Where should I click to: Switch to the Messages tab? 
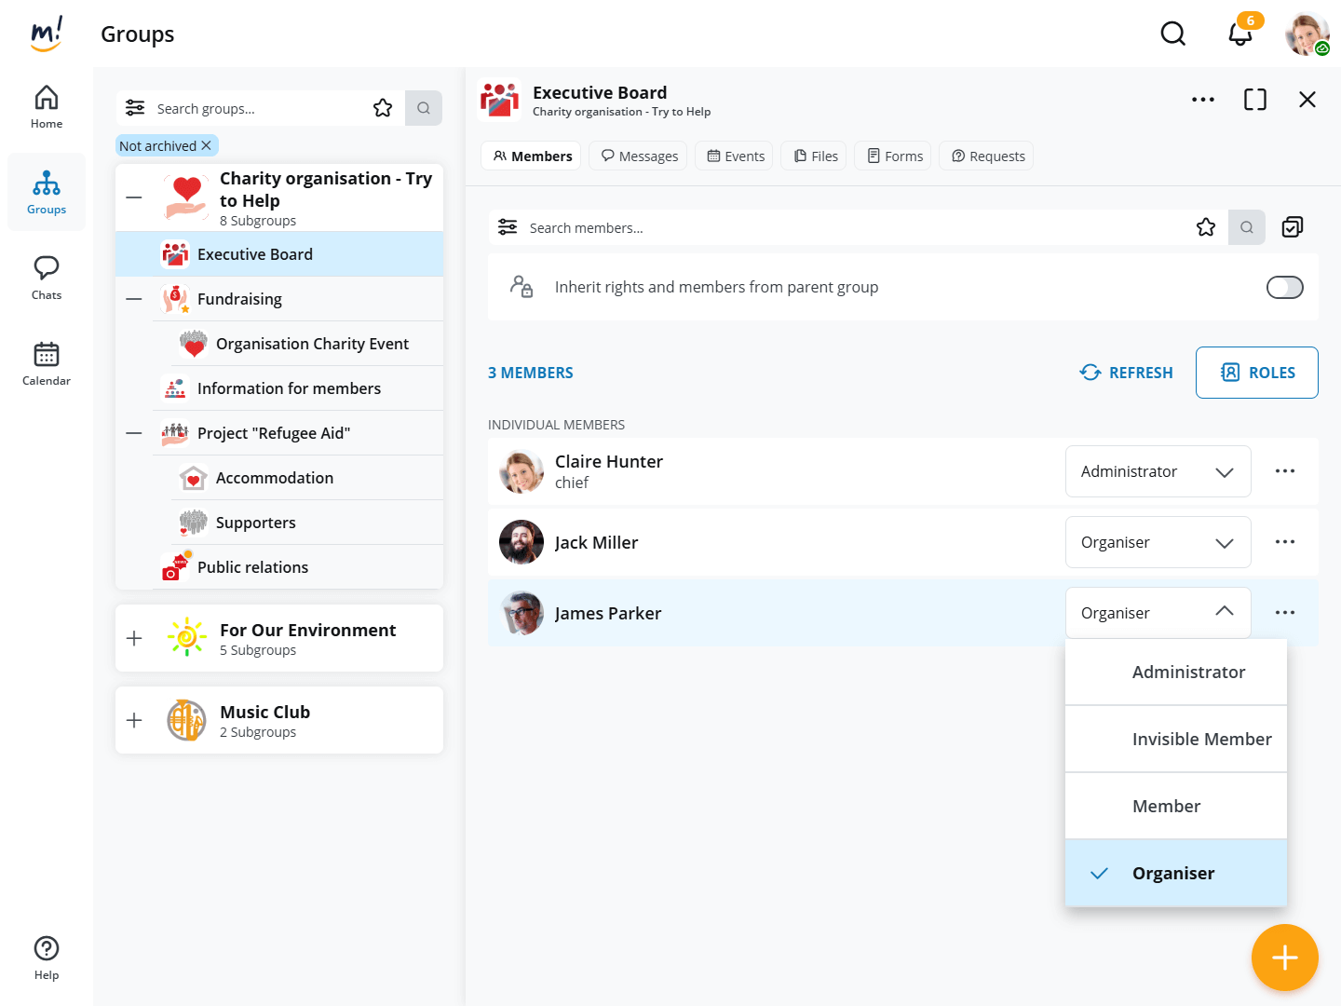click(639, 156)
